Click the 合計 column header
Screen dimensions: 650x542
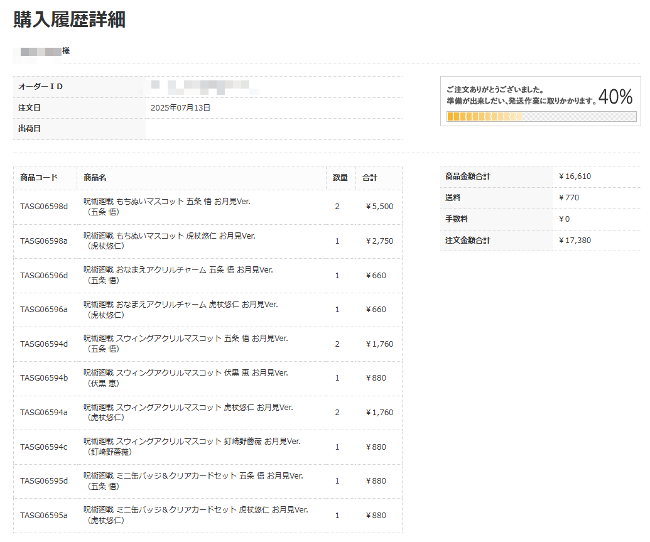tap(370, 178)
